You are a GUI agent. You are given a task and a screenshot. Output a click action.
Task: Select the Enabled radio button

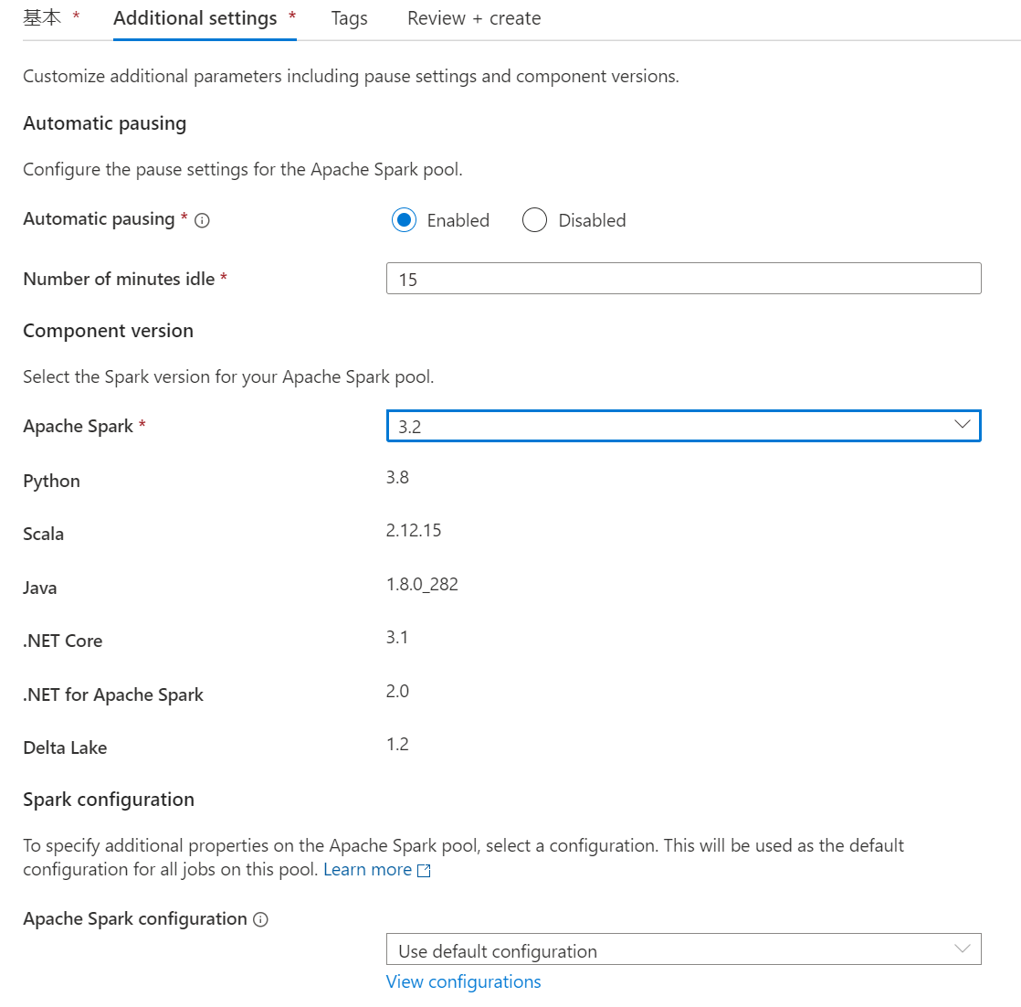[x=404, y=220]
